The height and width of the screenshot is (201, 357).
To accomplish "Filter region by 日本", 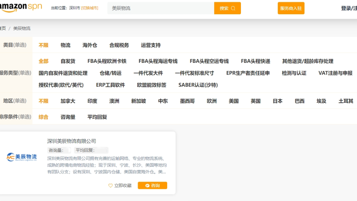I will [277, 101].
